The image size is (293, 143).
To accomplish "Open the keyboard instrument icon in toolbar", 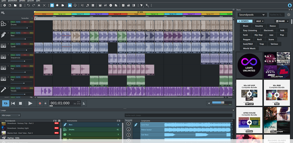I will pos(100,5).
